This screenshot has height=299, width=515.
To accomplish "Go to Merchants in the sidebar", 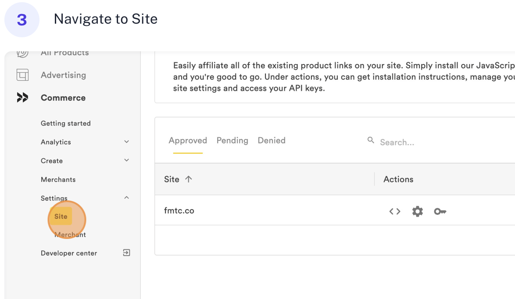I will tap(58, 179).
